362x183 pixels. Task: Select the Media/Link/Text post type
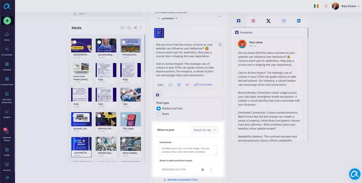[159, 109]
